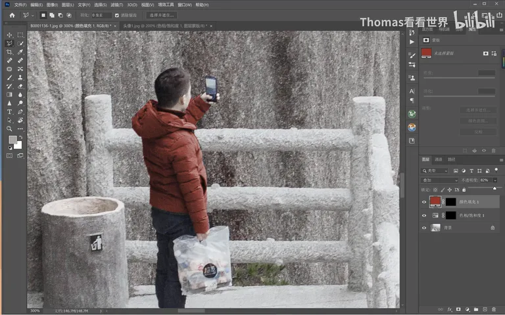
Task: Click the fx layer style icon
Action: [x=450, y=309]
